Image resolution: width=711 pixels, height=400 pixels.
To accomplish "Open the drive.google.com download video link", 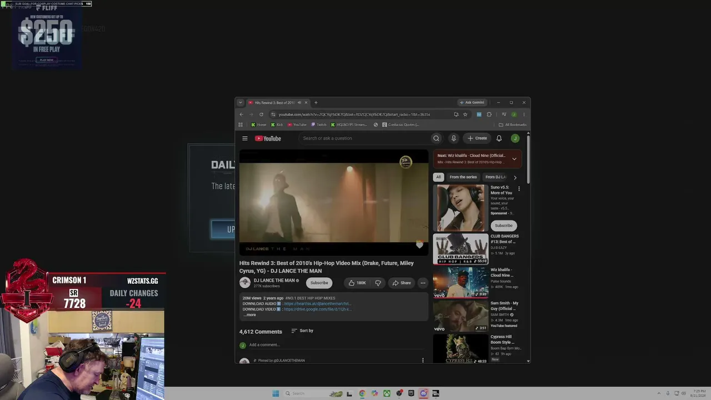I will click(x=317, y=309).
